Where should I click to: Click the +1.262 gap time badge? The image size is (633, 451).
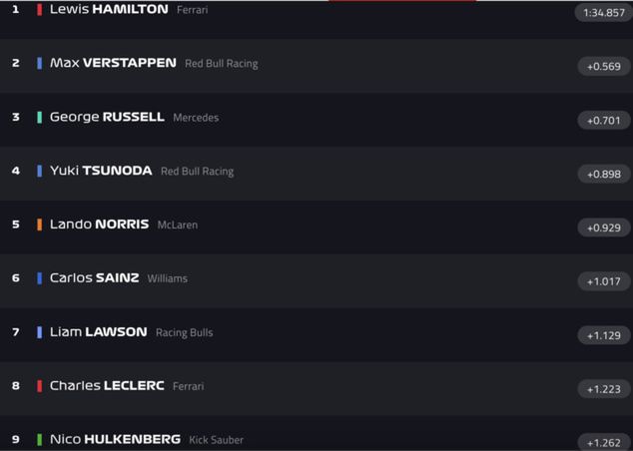click(604, 443)
